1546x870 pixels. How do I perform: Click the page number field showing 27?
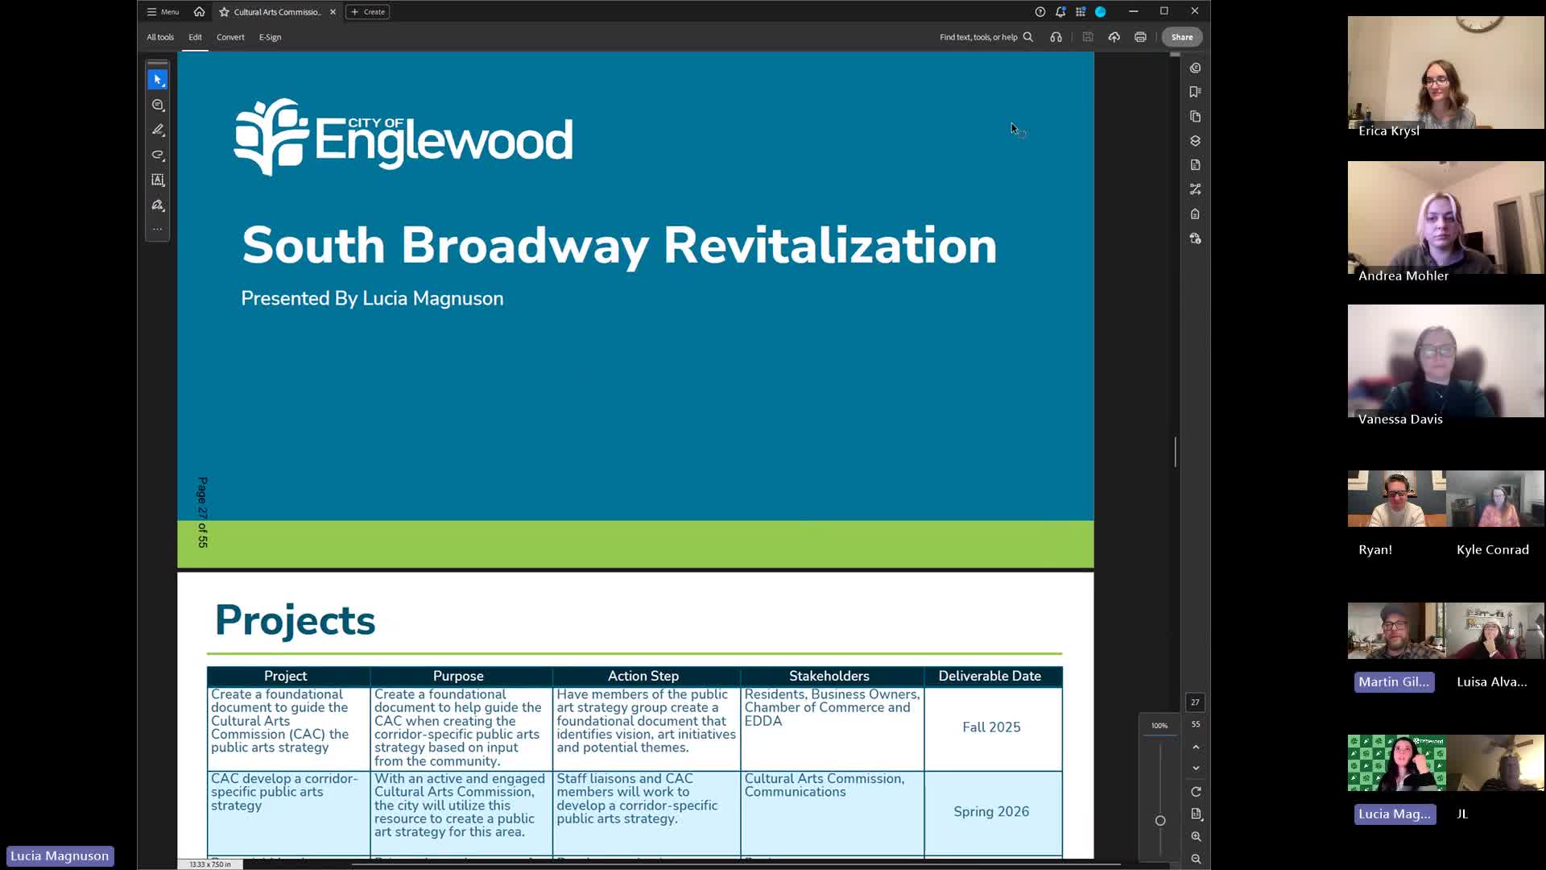(x=1195, y=702)
